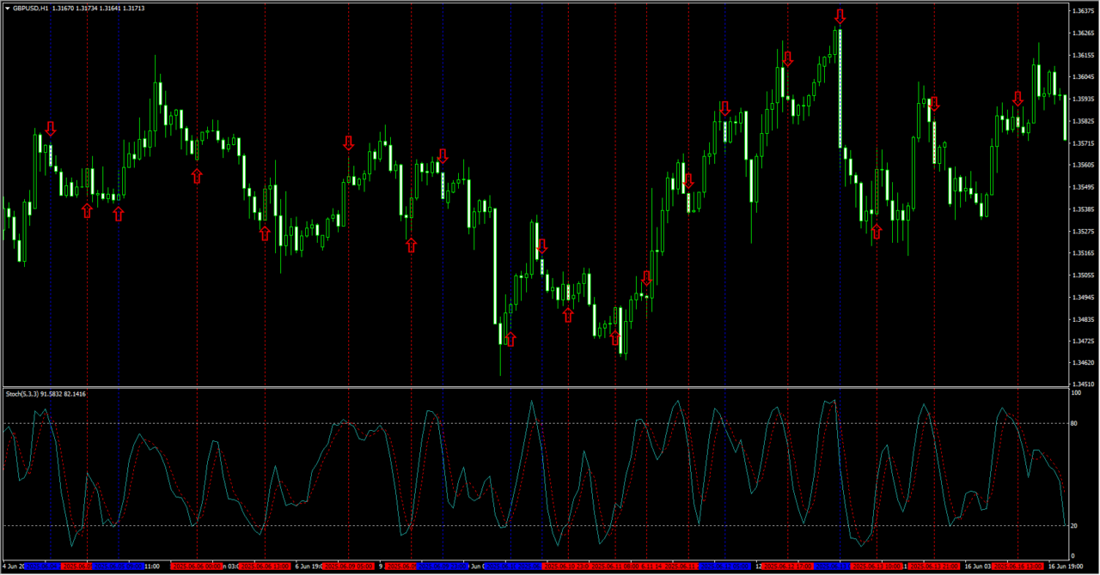Click the first red up arrow at far left
Image resolution: width=1100 pixels, height=575 pixels.
point(87,210)
